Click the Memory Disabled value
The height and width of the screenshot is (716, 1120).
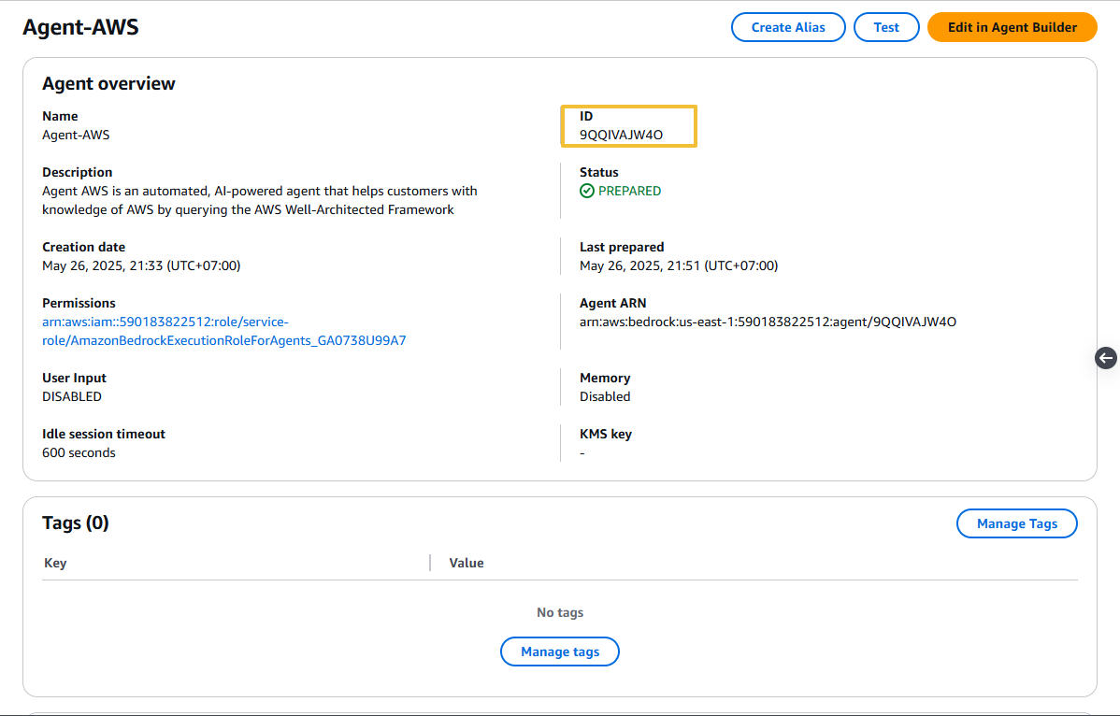point(605,396)
